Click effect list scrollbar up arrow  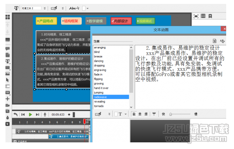pyautogui.click(x=131, y=47)
